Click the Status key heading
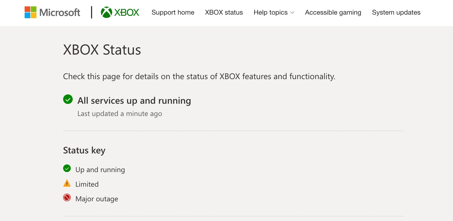453x221 pixels. pyautogui.click(x=84, y=150)
